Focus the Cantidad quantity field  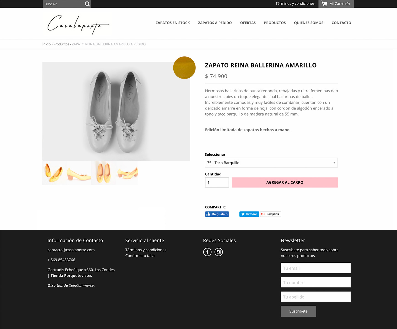217,182
